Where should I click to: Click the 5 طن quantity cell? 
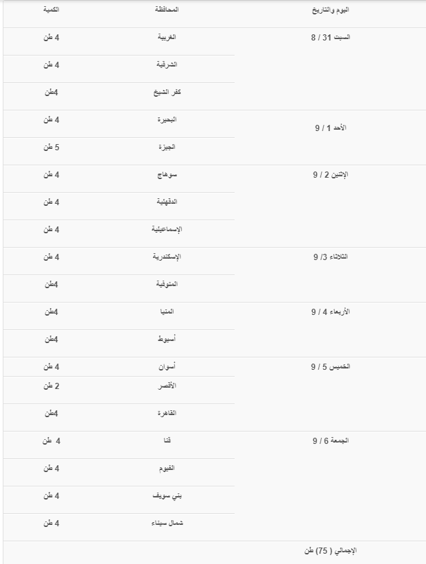click(x=52, y=148)
